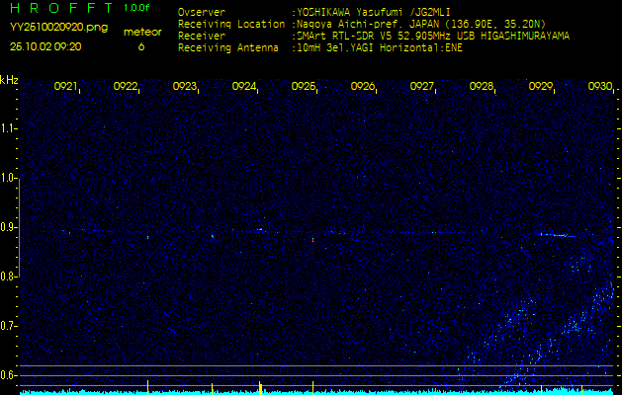The image size is (622, 395).
Task: Click the 0928 time marker
Action: pos(482,86)
